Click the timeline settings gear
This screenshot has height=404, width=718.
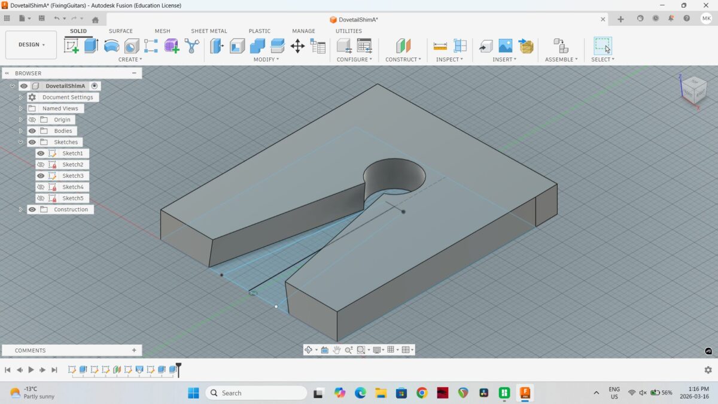click(708, 370)
